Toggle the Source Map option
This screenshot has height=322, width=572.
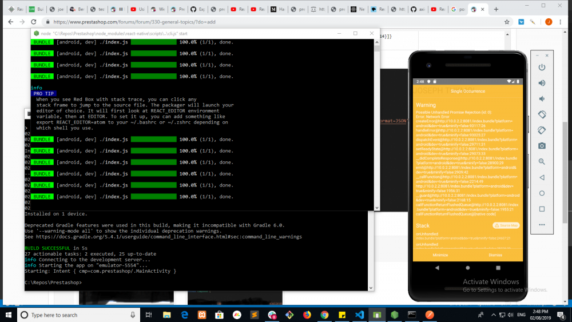pos(506,225)
